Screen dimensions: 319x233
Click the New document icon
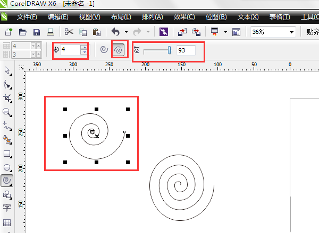click(x=9, y=32)
